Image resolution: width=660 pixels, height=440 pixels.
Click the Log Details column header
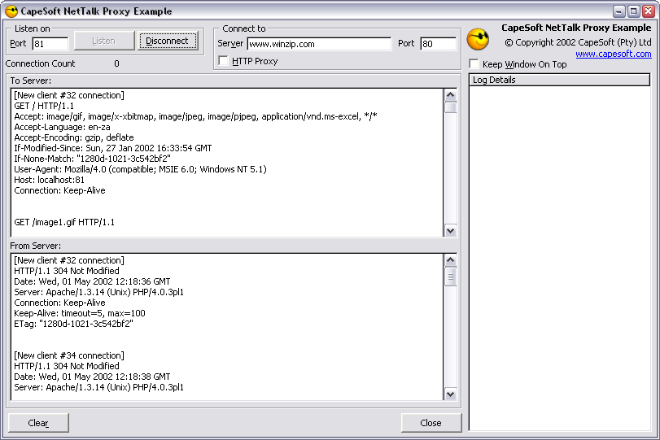[559, 80]
